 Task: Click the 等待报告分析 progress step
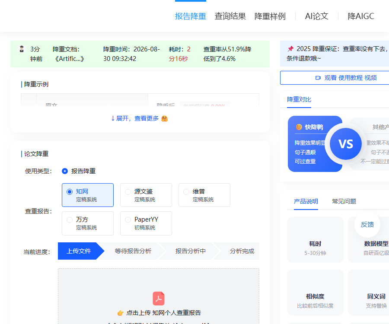coord(133,251)
